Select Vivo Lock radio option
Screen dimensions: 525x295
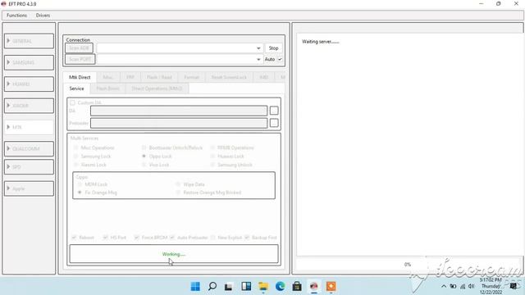(144, 165)
